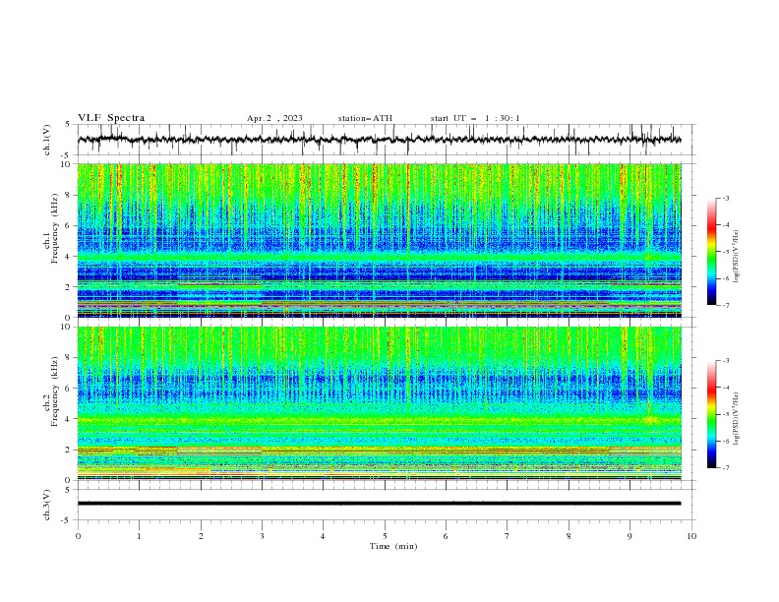Click the ch.1 PSD color scale bar
Image resolution: width=779 pixels, height=602 pixels.
coord(711,252)
